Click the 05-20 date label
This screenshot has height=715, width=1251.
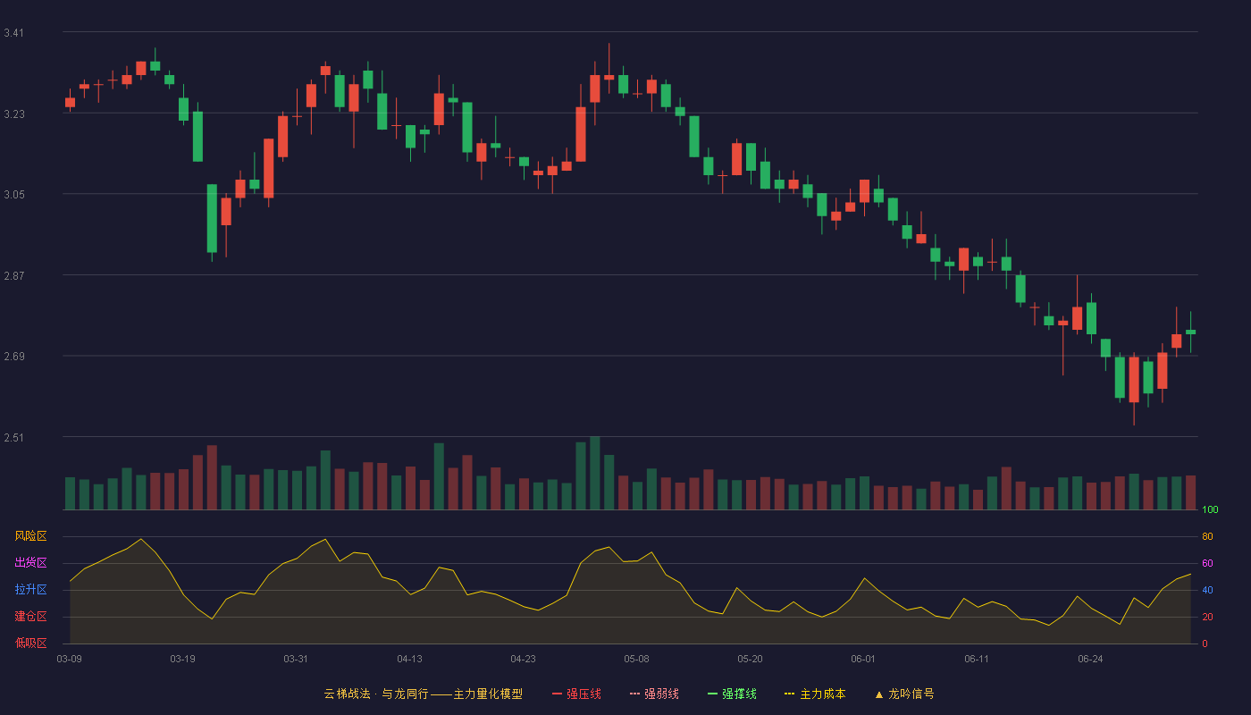[751, 659]
